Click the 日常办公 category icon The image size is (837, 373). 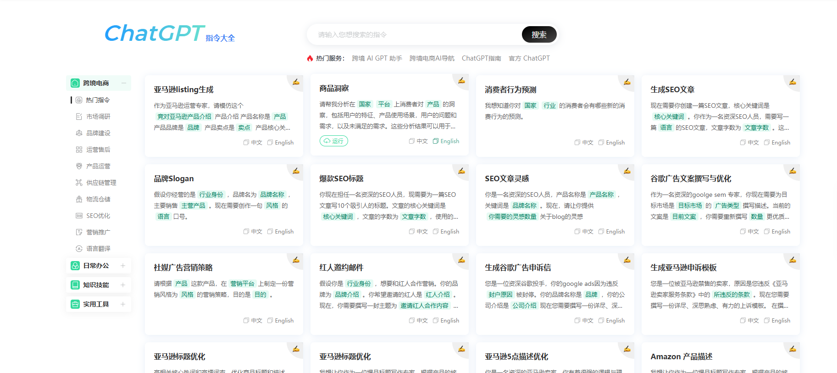(x=75, y=266)
